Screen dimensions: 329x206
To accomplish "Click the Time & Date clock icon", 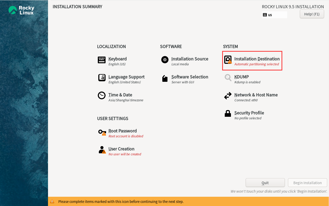I will (x=102, y=95).
